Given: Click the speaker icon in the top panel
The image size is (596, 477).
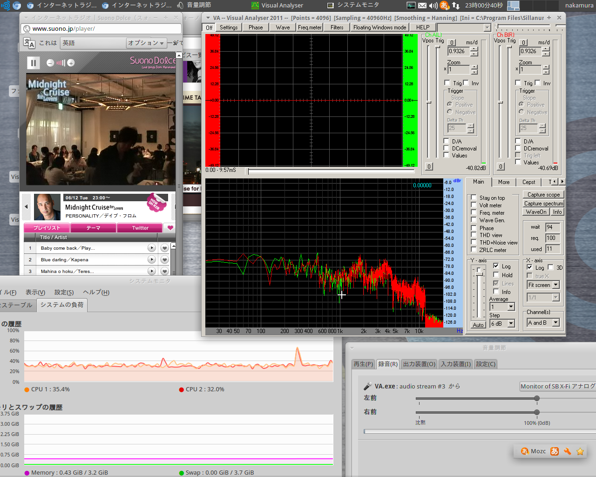Looking at the screenshot, I should (433, 6).
